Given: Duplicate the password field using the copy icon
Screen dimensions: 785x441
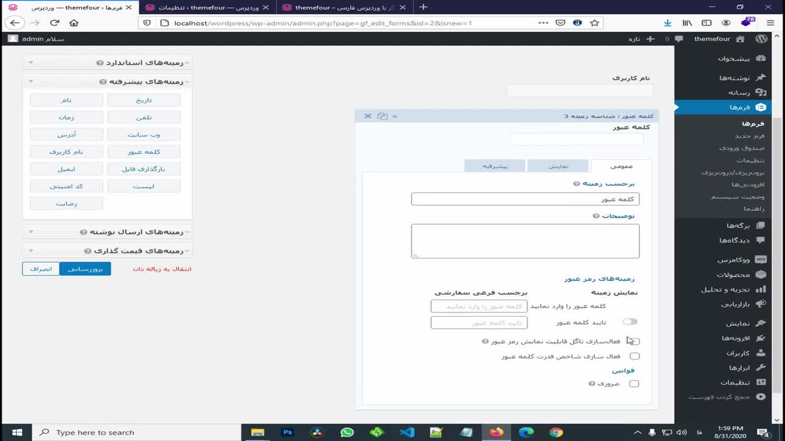Looking at the screenshot, I should click(x=382, y=116).
